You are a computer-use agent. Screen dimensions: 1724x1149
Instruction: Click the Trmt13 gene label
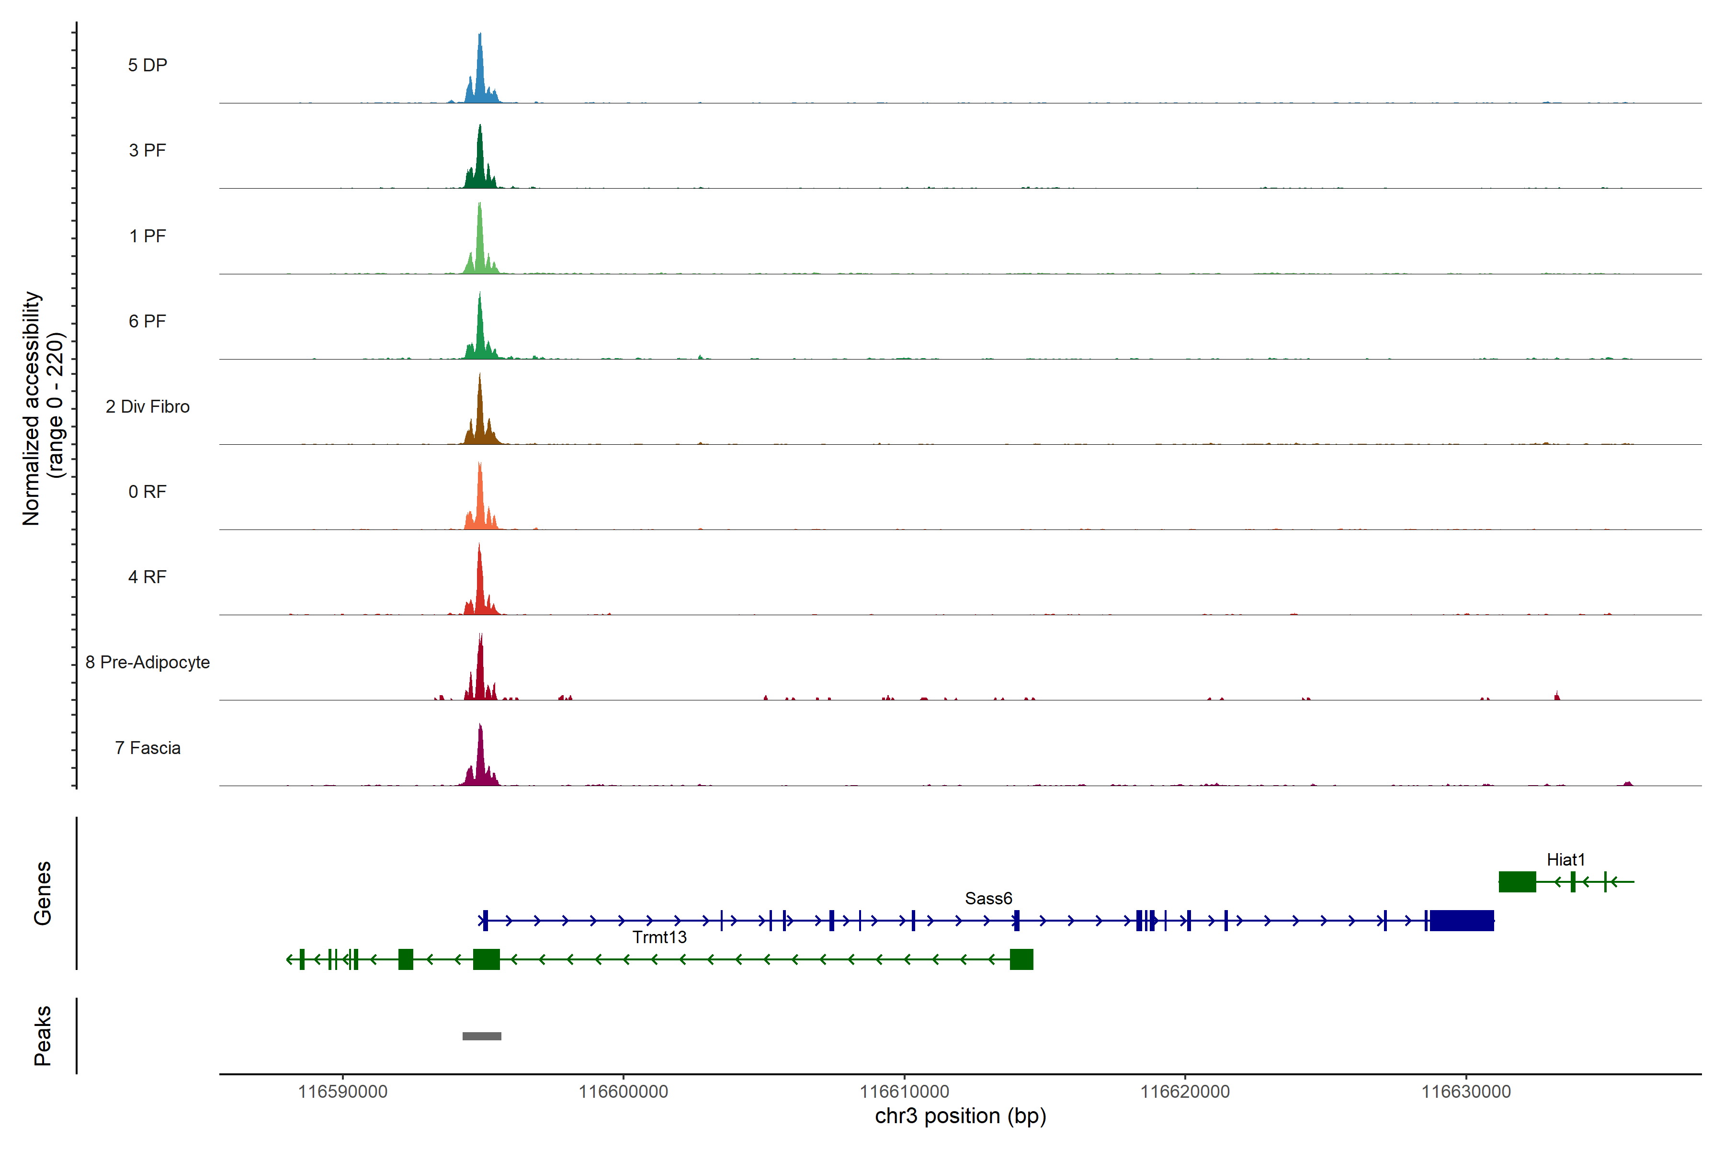(x=659, y=937)
